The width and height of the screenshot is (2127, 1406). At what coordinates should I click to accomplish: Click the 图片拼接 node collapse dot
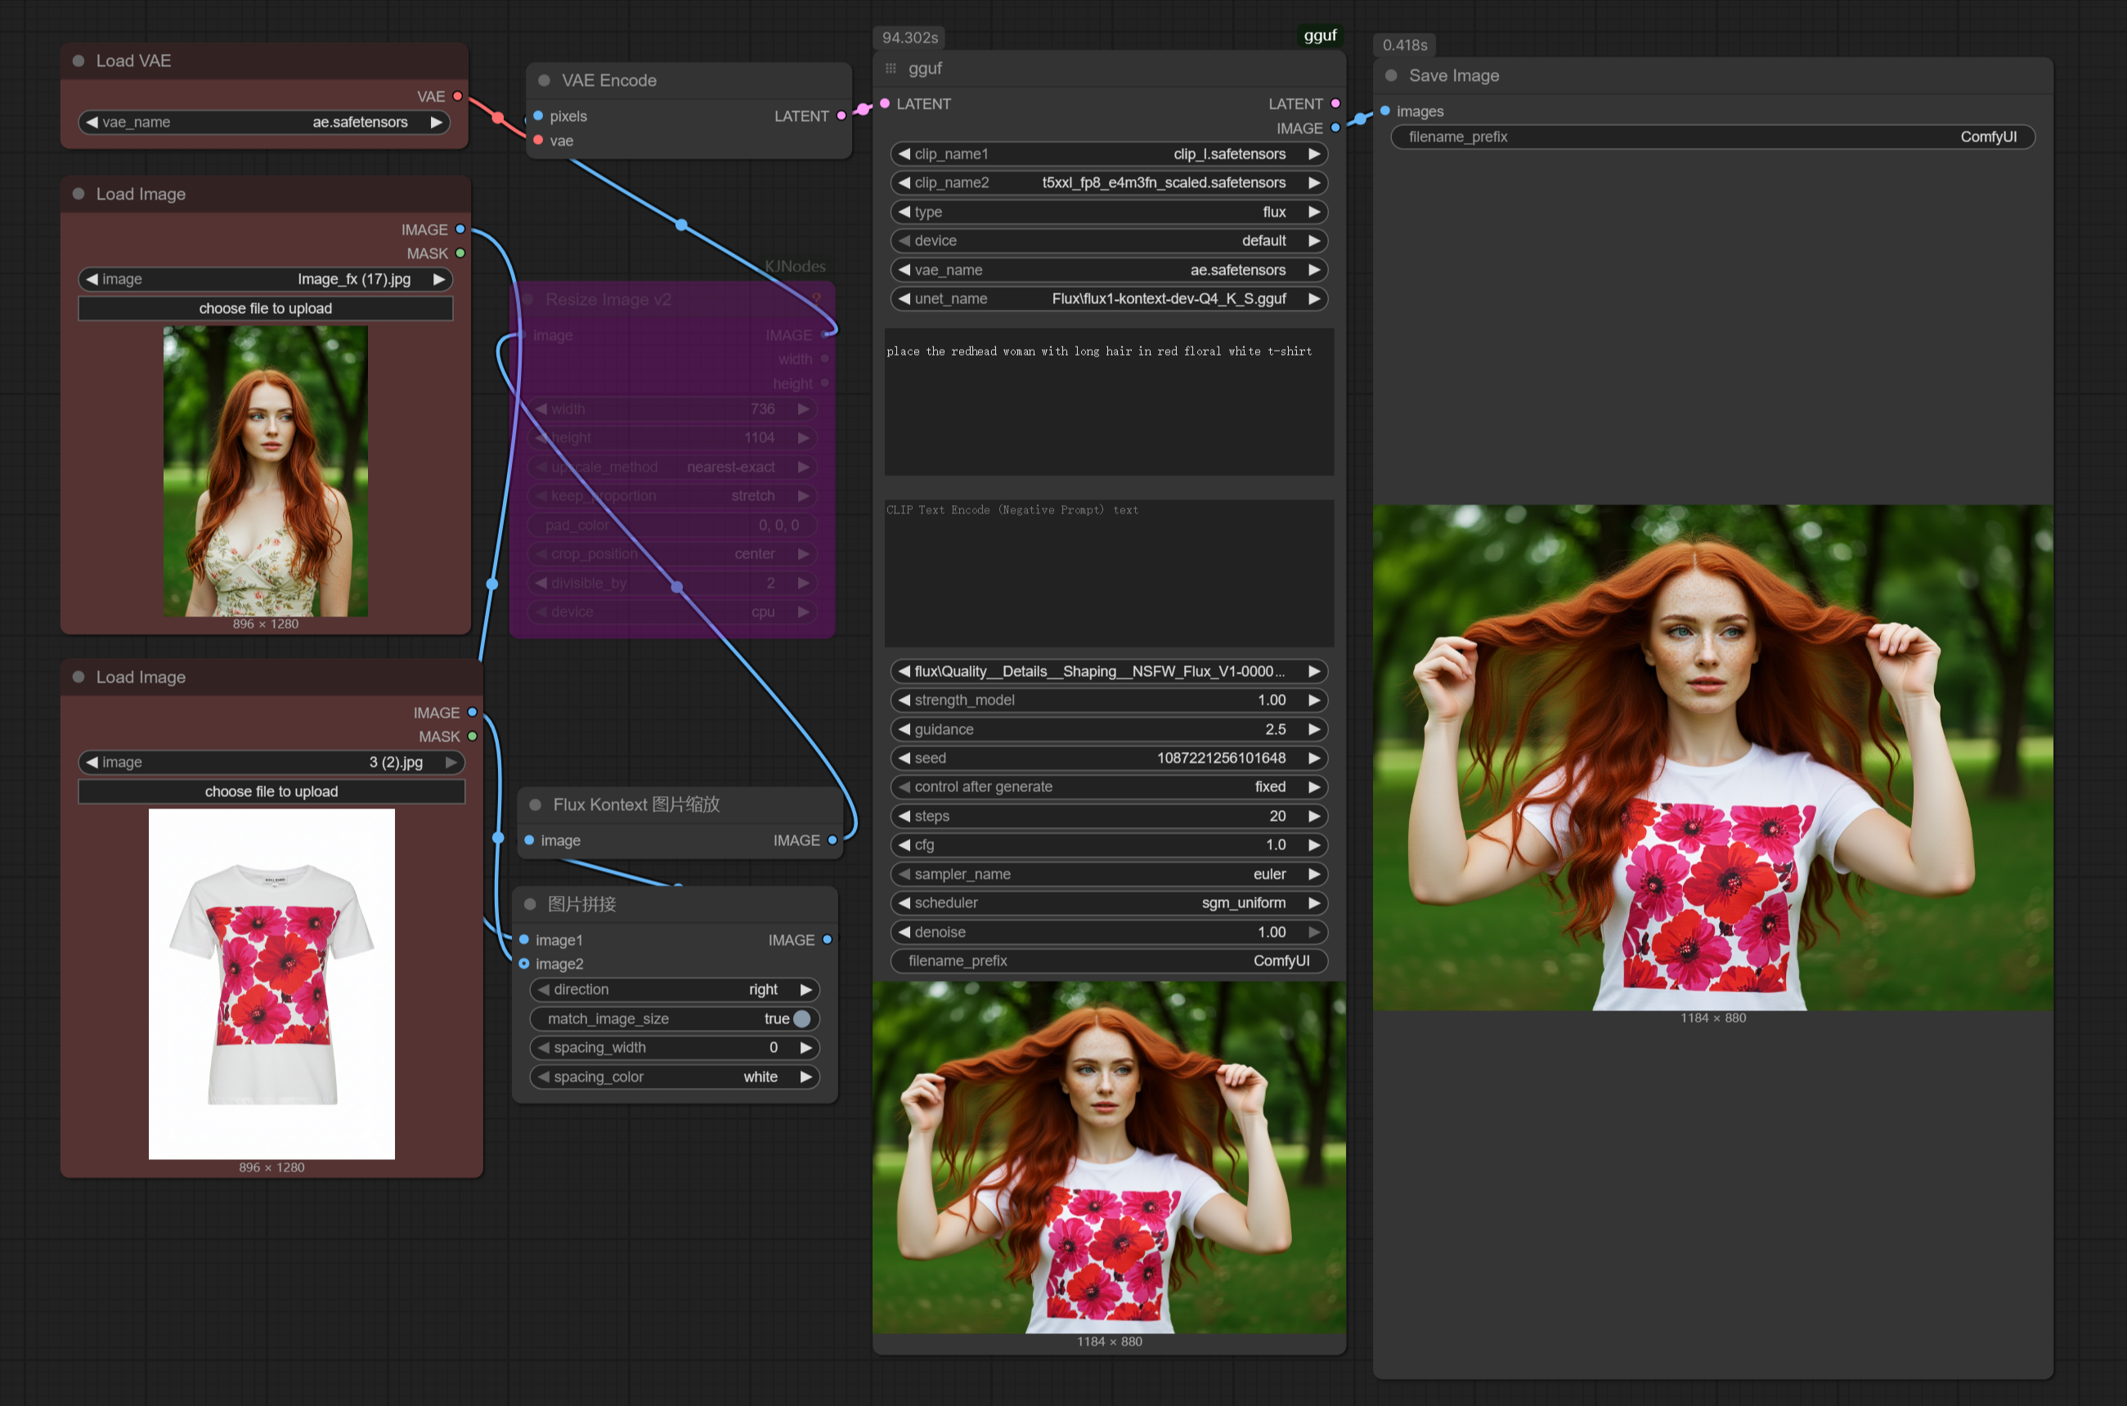(530, 904)
